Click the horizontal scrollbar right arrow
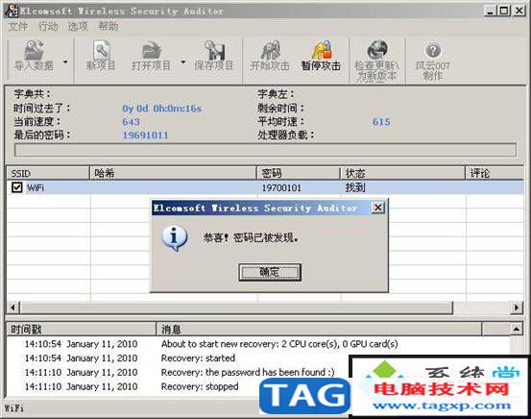Screen dimensions: 531x419 click(x=517, y=308)
